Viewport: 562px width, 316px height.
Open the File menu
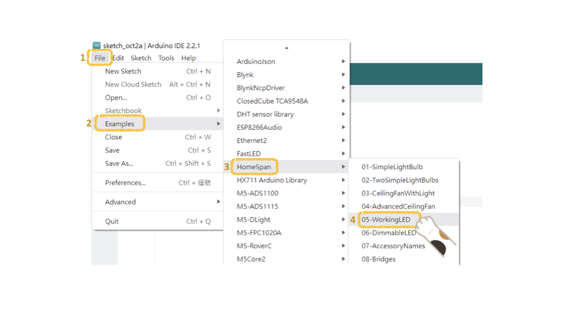tap(100, 58)
